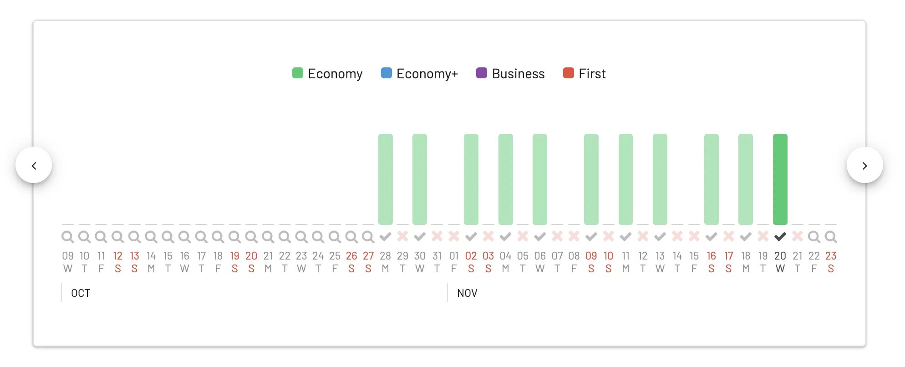This screenshot has width=905, height=367.
Task: Click the search magnifier for Nov 22
Action: coord(814,237)
